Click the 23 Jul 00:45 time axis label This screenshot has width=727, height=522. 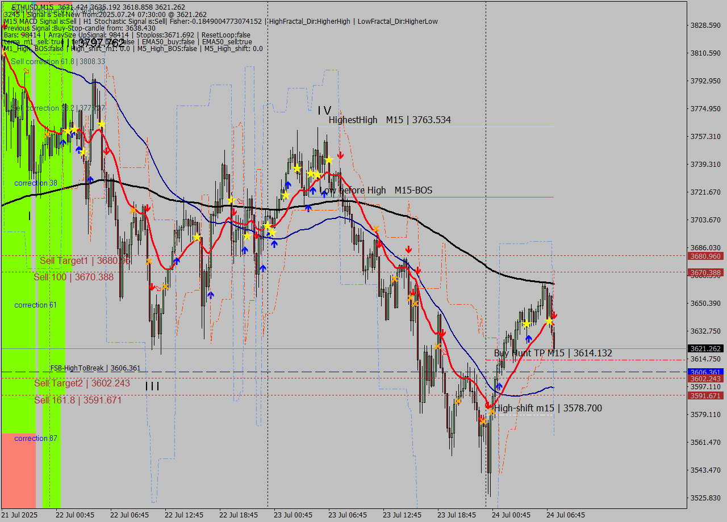pyautogui.click(x=293, y=515)
